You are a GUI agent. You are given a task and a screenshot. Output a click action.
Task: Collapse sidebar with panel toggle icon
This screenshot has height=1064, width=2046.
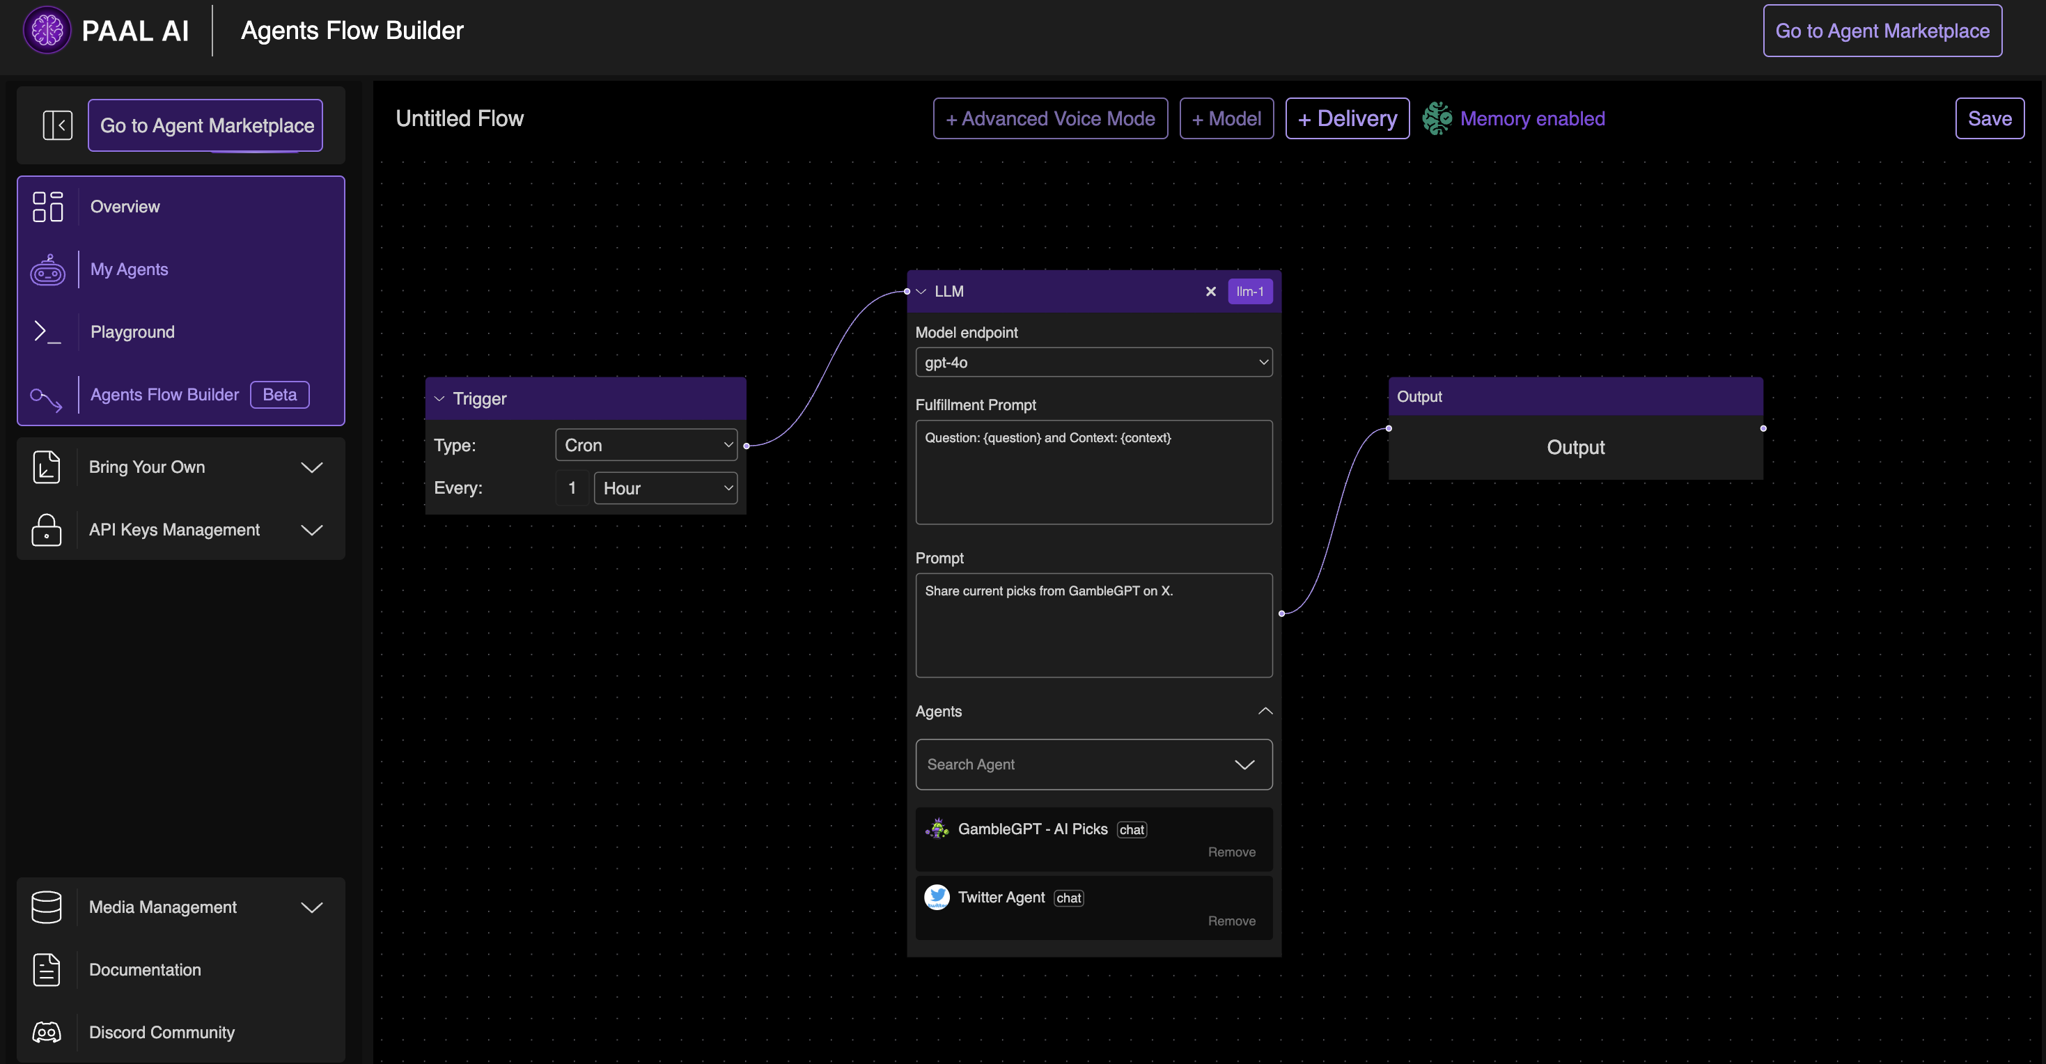point(57,125)
